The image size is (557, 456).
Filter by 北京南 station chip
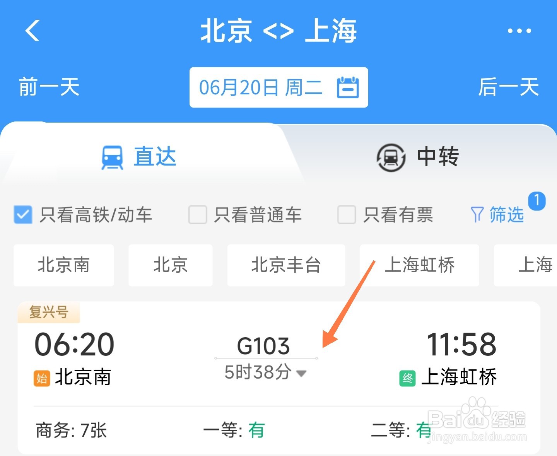[x=63, y=265]
